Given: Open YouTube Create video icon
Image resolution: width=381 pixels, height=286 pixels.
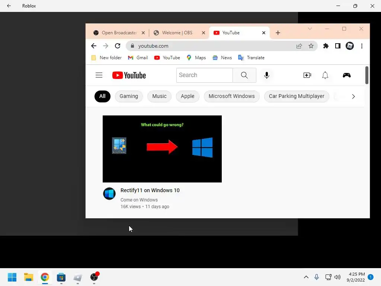Looking at the screenshot, I should click(307, 75).
